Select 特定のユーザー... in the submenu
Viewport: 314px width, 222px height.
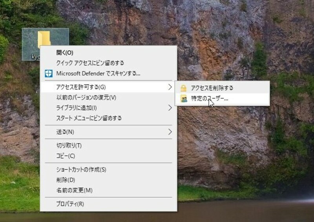(222, 99)
